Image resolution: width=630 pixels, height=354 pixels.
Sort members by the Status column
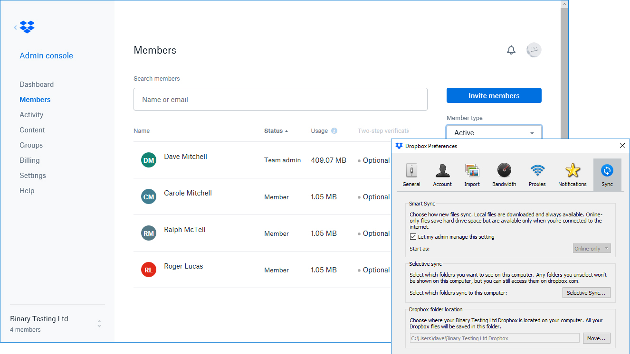[x=276, y=130]
